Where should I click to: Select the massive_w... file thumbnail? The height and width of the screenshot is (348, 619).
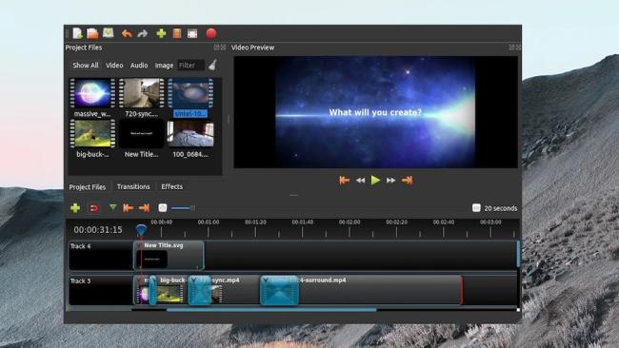(x=92, y=93)
